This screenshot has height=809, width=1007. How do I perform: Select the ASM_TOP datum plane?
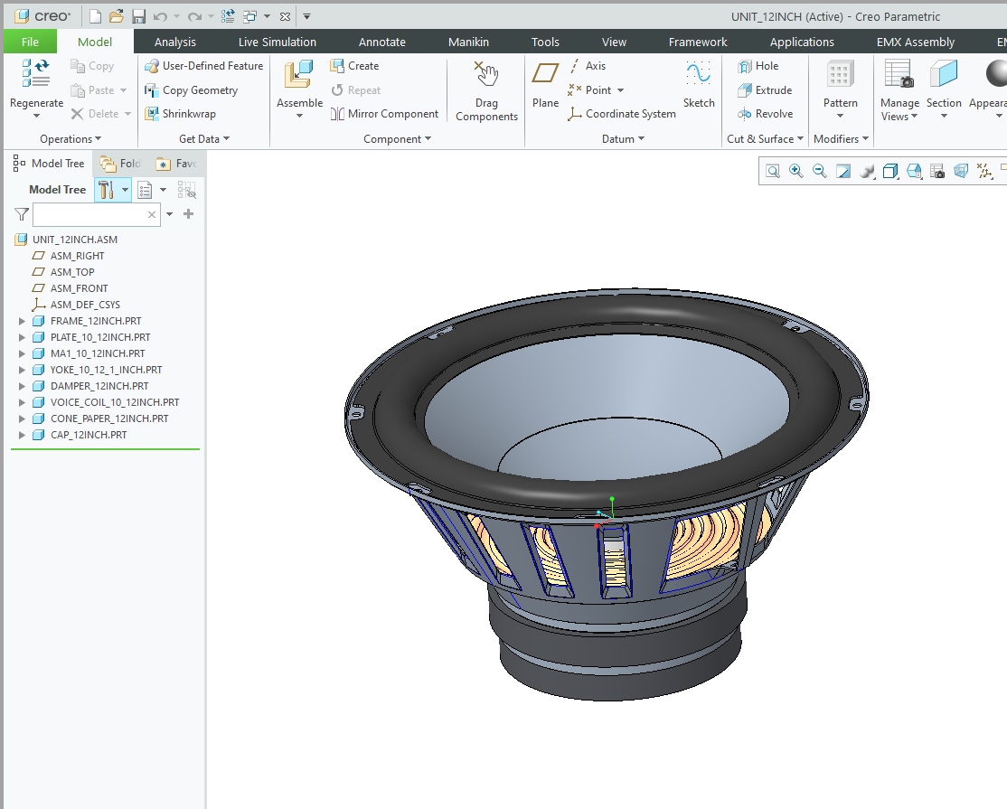point(72,272)
